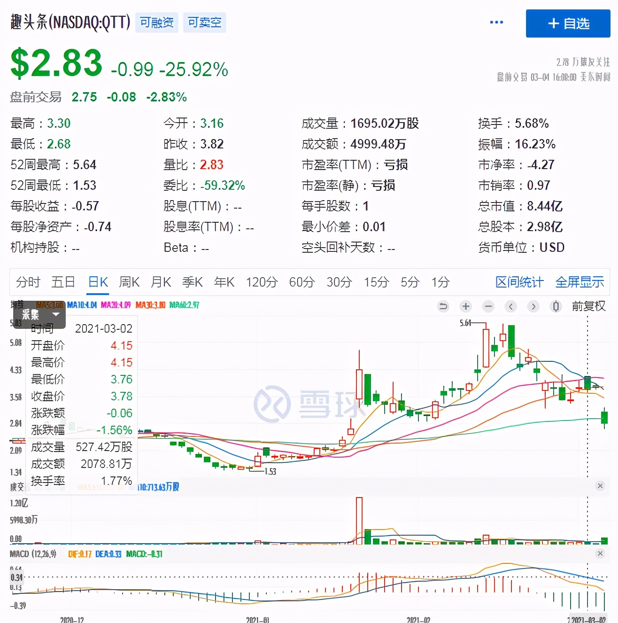This screenshot has height=623, width=618.
Task: Close the volume sub-chart panel
Action: coord(600,486)
